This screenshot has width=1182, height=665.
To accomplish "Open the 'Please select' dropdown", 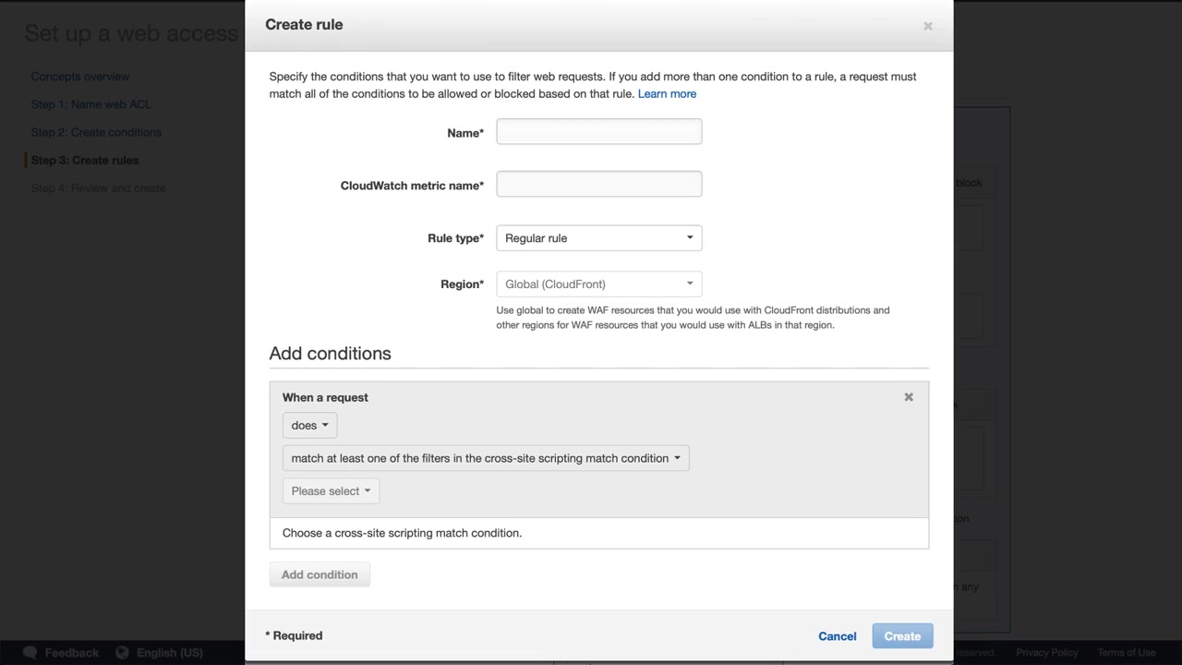I will [331, 491].
